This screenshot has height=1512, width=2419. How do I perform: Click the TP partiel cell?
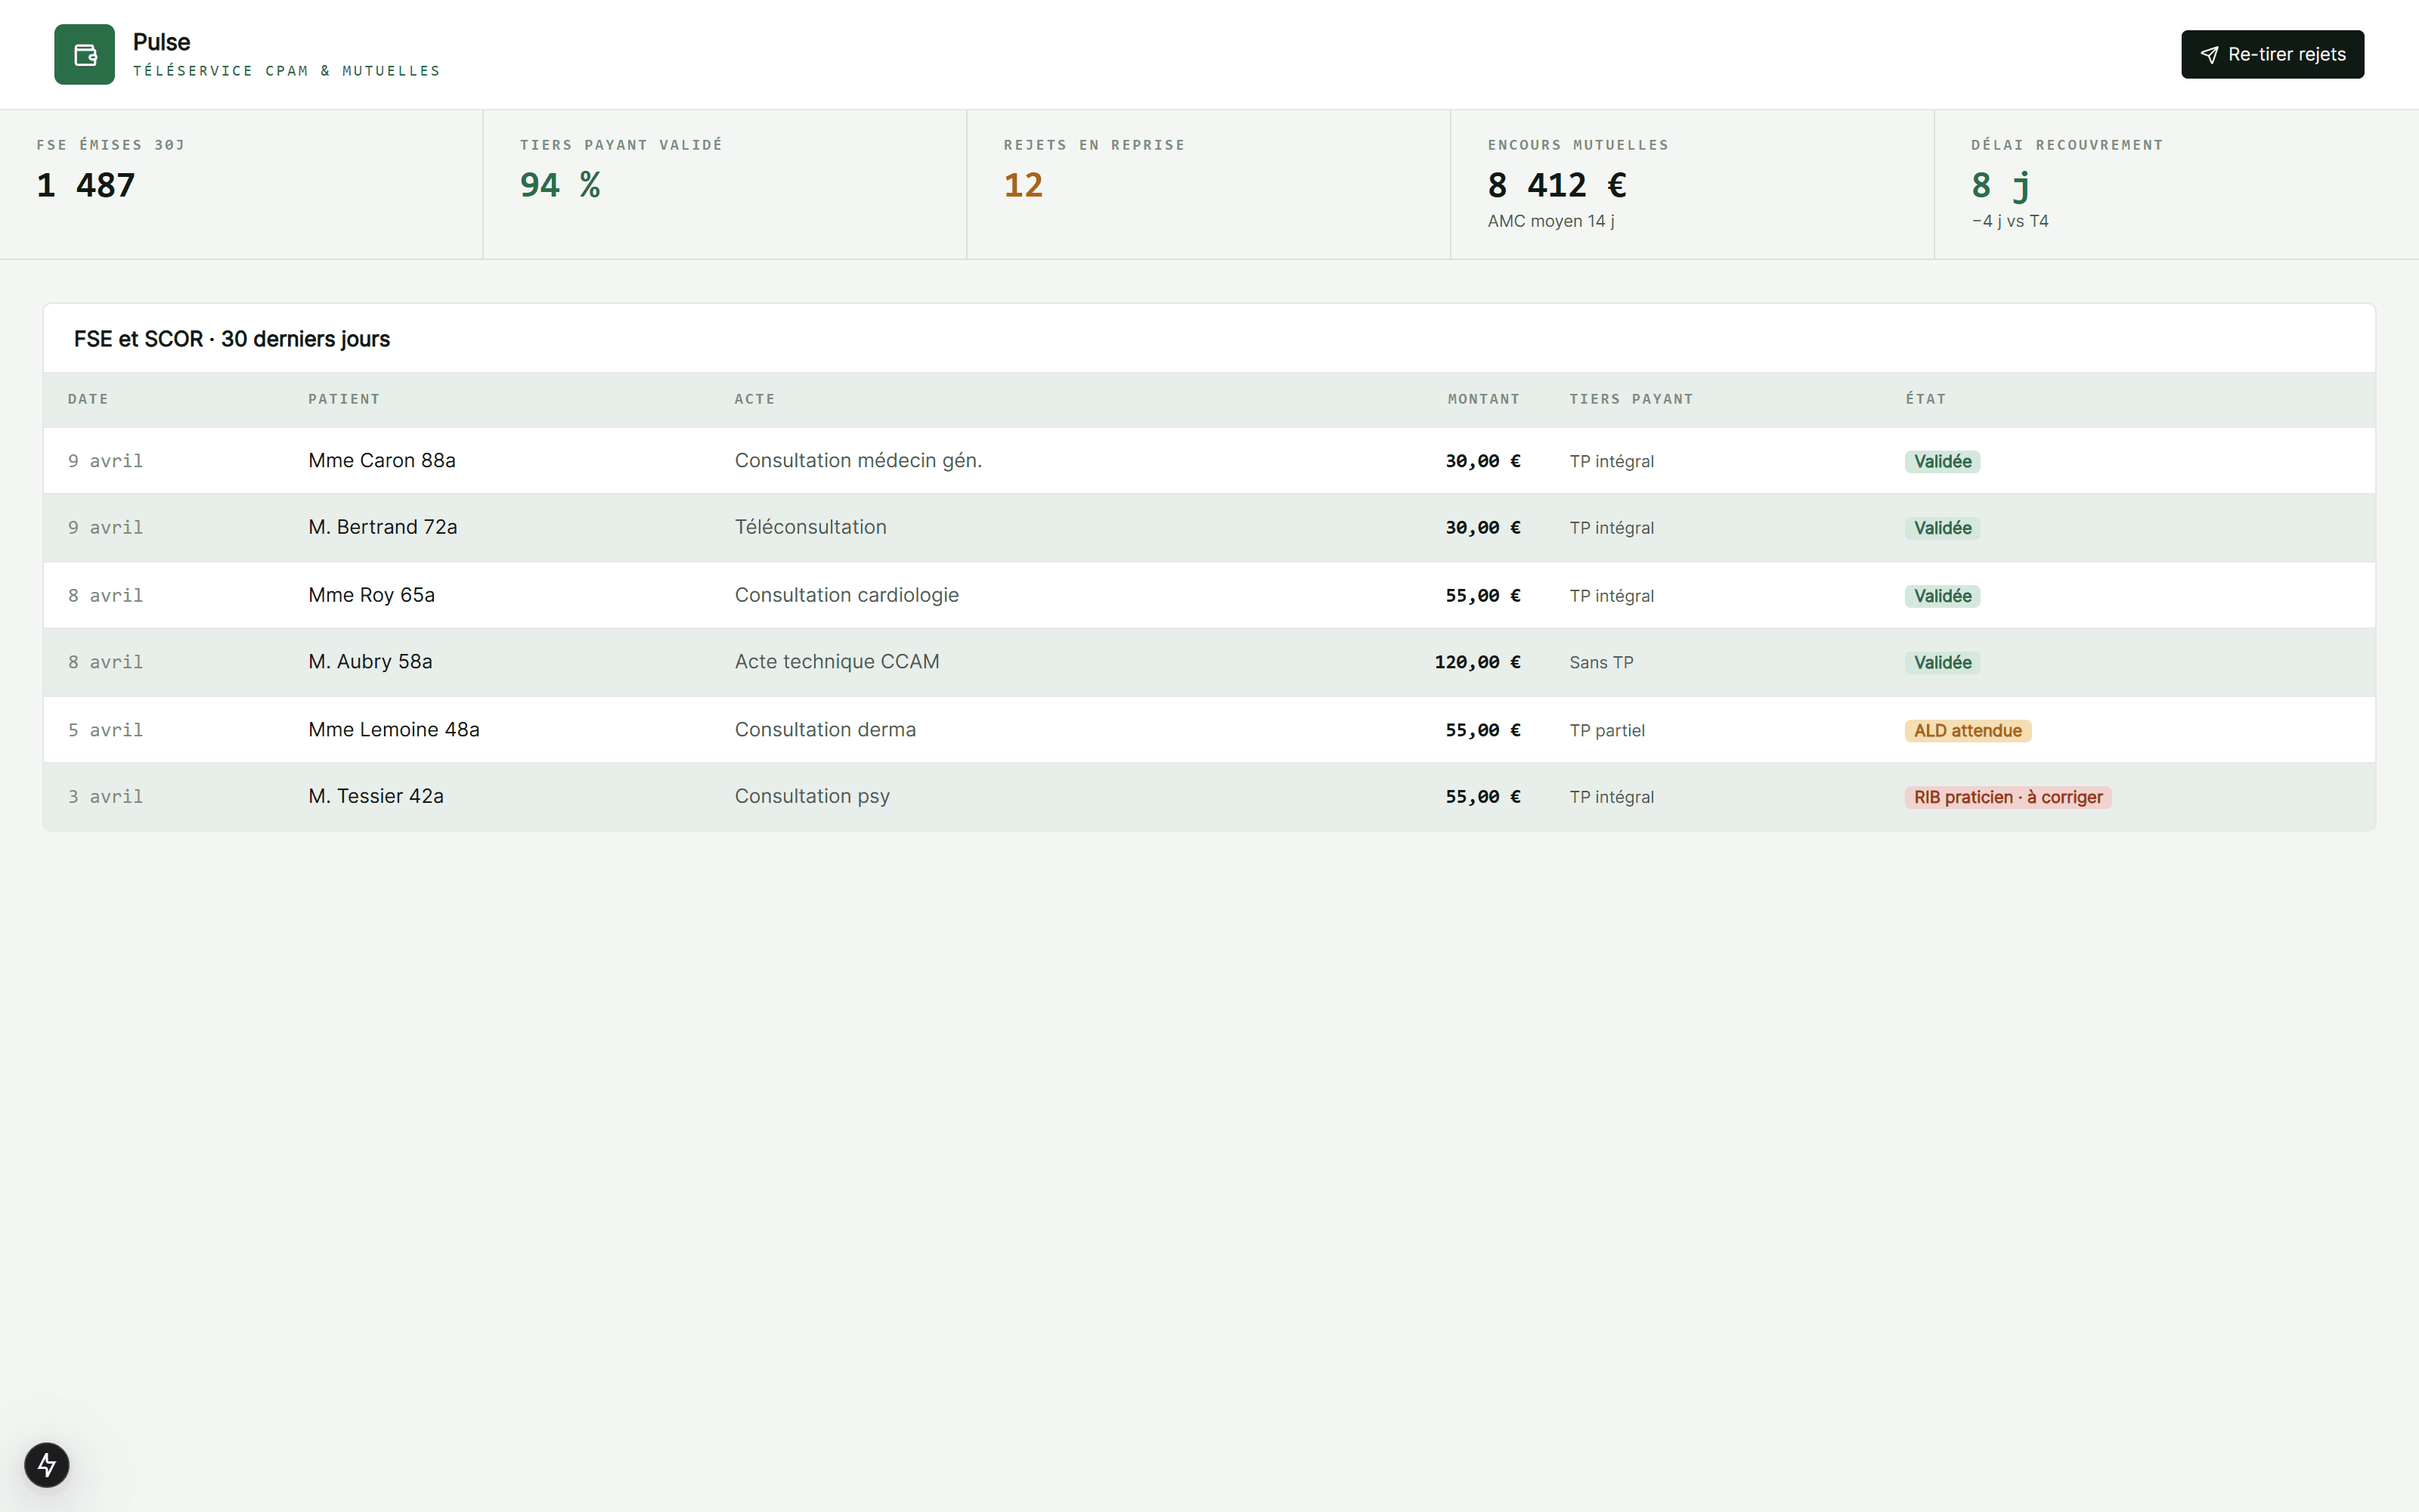click(x=1607, y=731)
